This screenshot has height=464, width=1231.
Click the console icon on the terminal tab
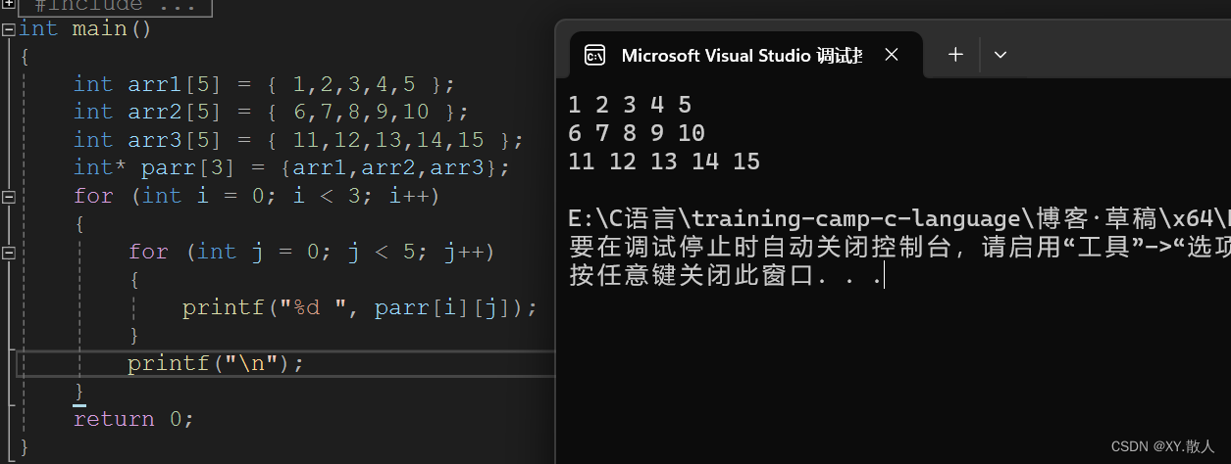click(594, 55)
